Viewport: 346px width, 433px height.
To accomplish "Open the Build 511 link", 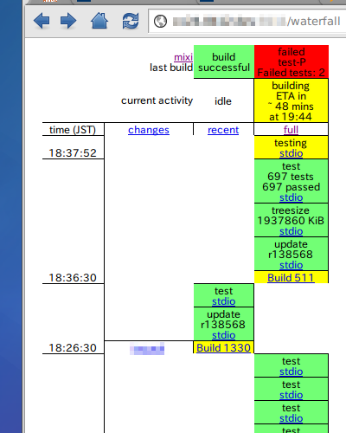I will [291, 278].
